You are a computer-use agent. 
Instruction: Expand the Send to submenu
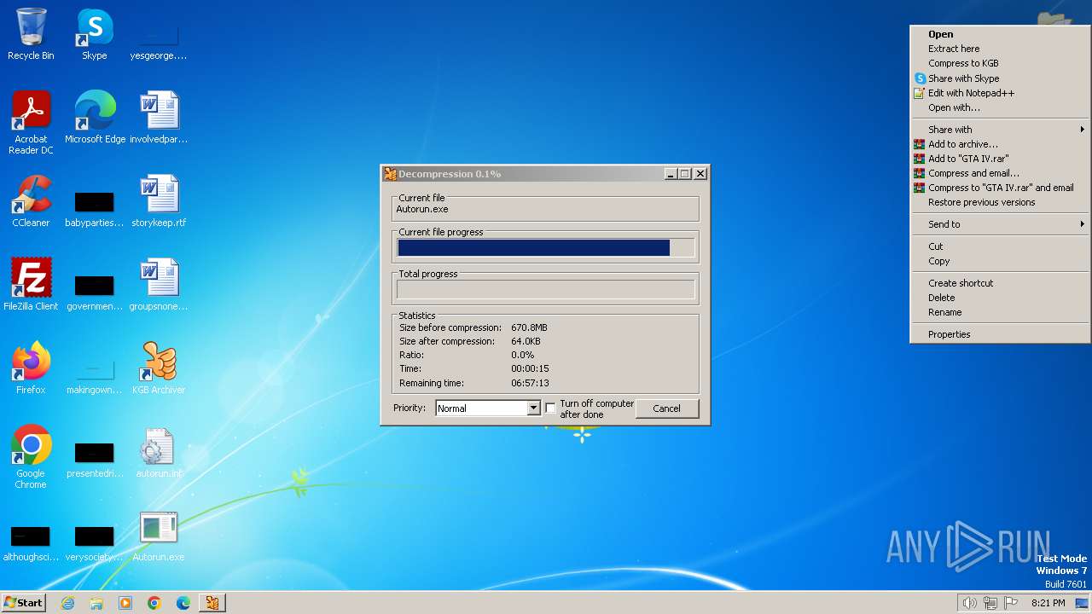(1000, 224)
